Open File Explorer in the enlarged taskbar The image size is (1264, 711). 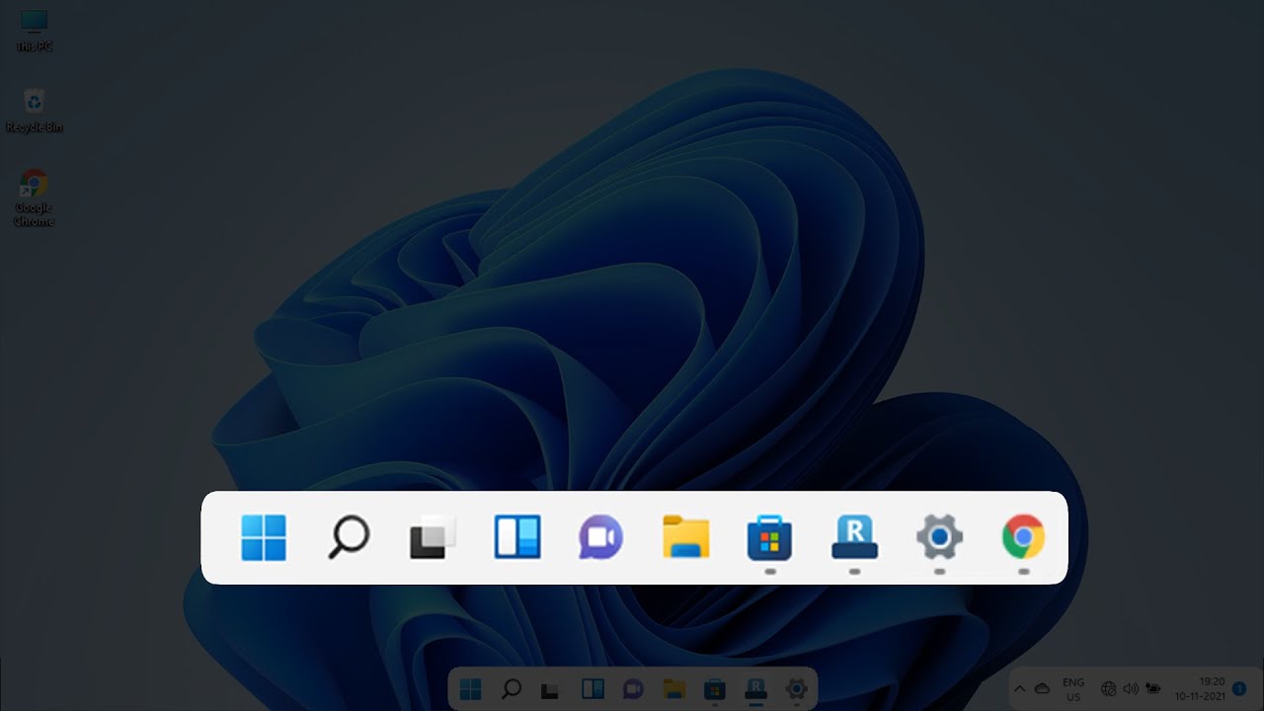(685, 537)
